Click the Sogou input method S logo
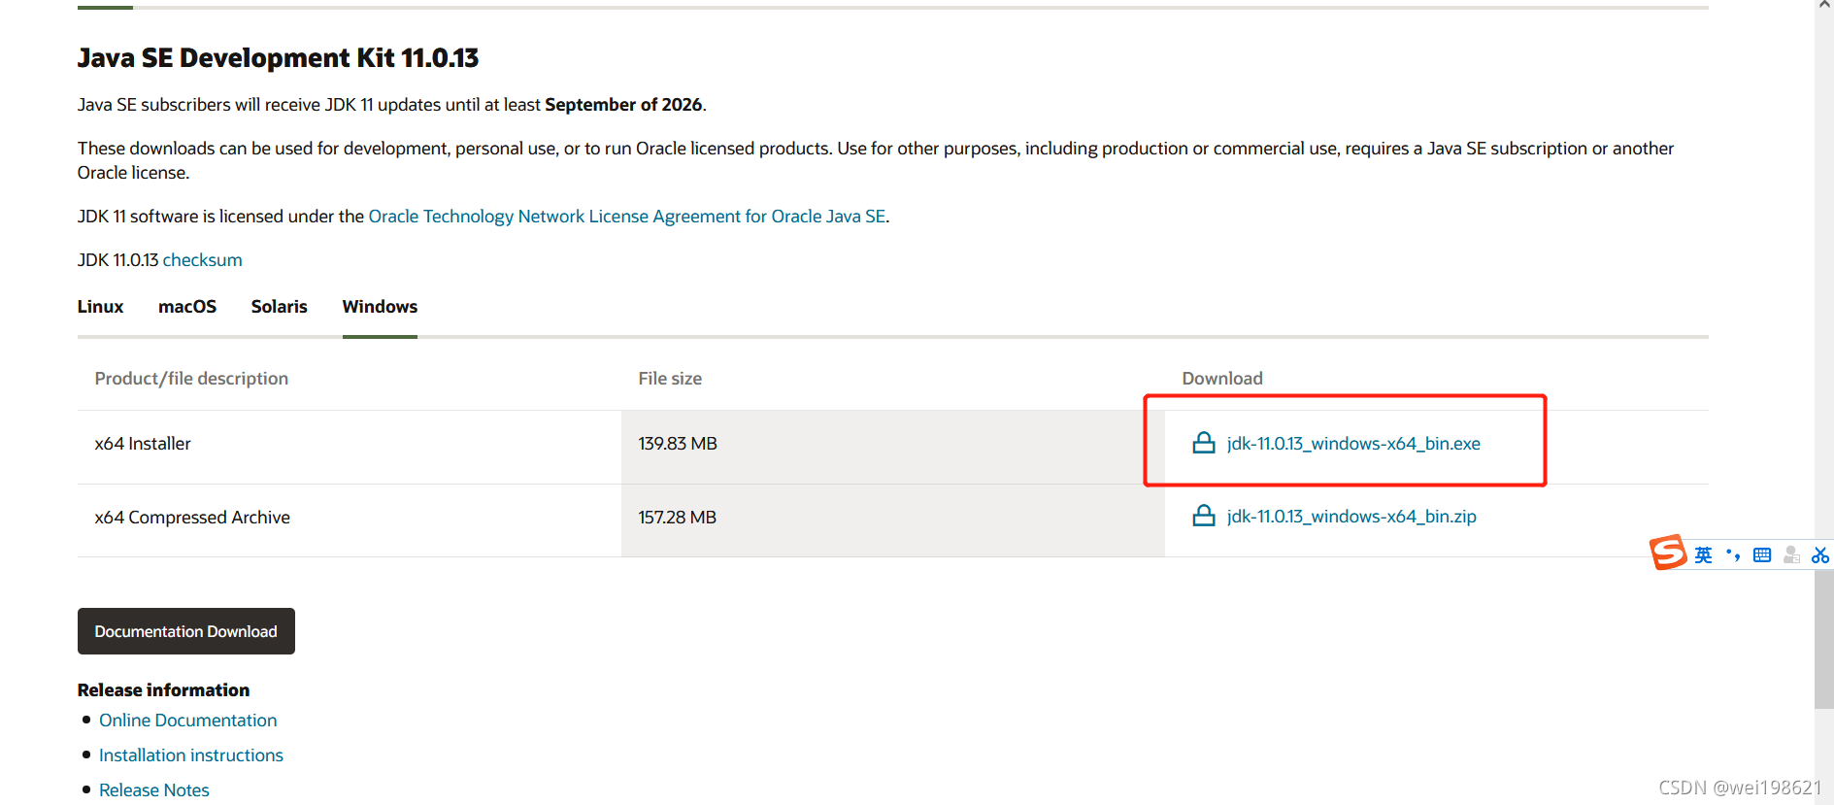Screen dimensions: 1834x805 (1668, 553)
